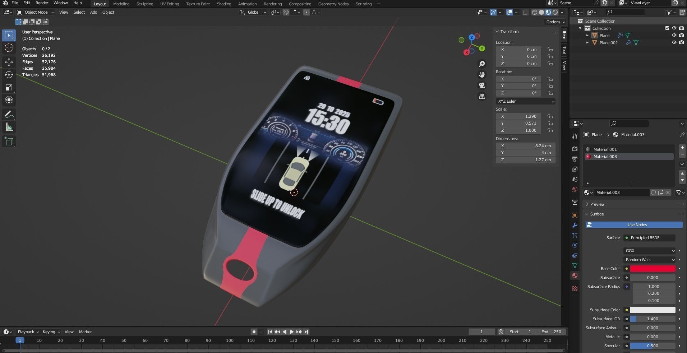Viewport: 687px width, 353px height.
Task: Pick the Add Cube tool
Action: pos(9,141)
